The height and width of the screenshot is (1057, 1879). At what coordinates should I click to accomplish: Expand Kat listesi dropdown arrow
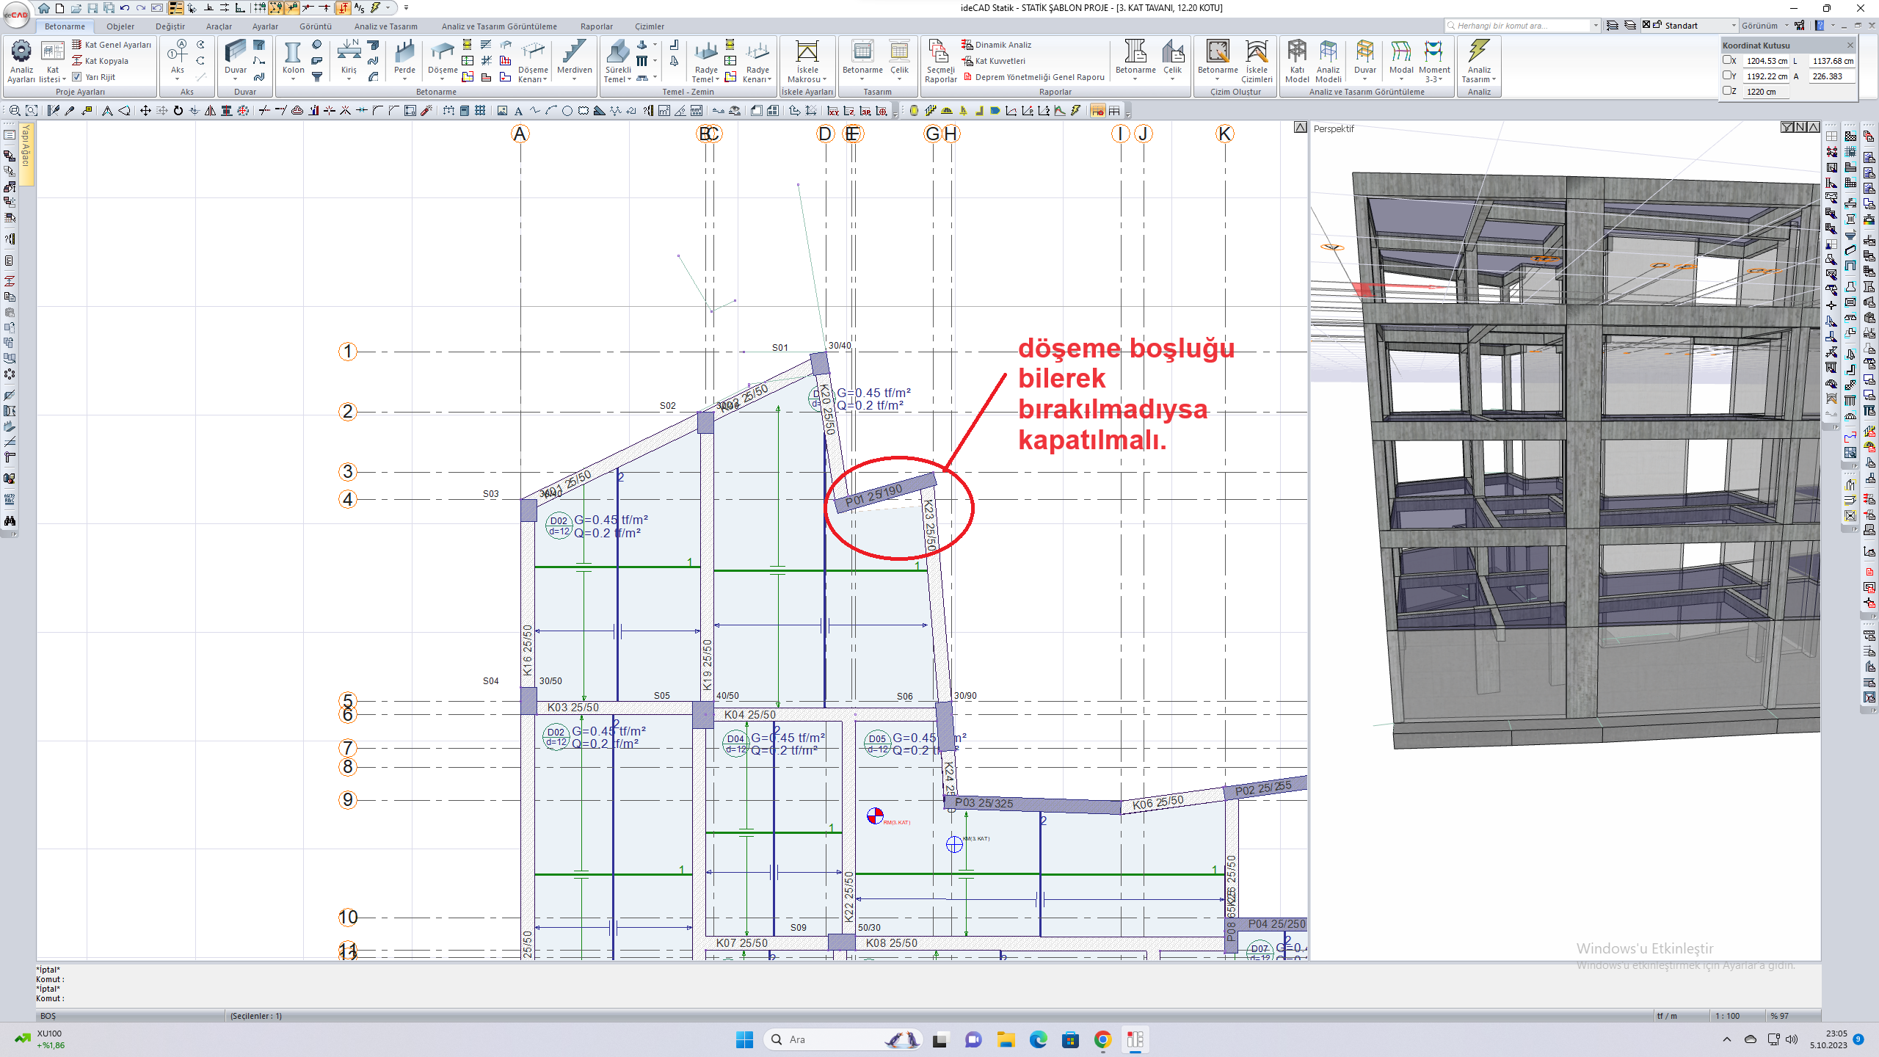coord(64,79)
